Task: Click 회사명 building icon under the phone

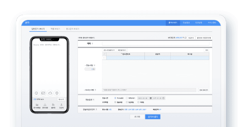Action: (53, 105)
